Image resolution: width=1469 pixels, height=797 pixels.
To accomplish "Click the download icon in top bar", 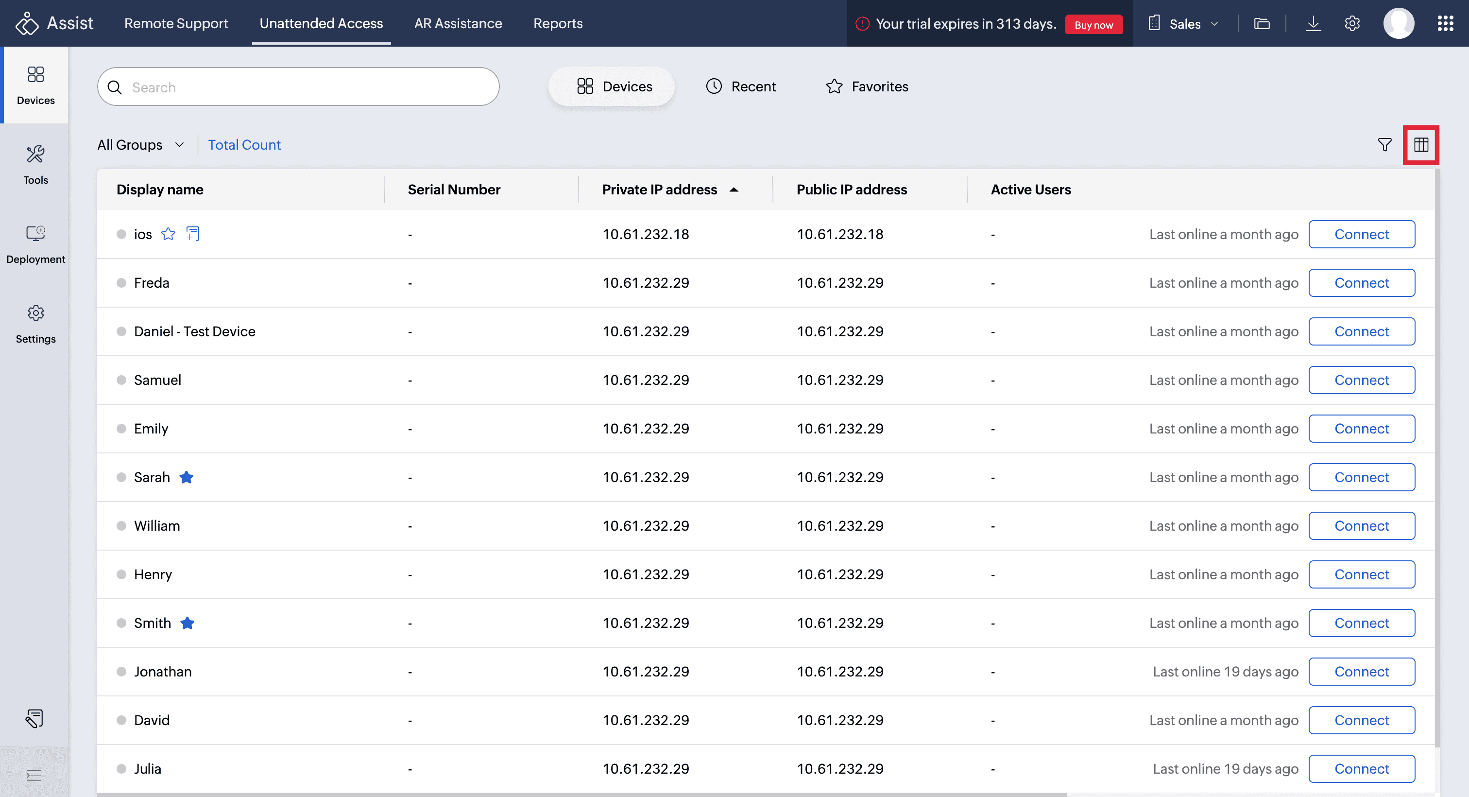I will [1313, 23].
